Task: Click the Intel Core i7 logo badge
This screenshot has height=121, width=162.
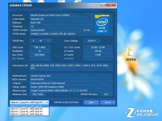Action: [x=102, y=24]
